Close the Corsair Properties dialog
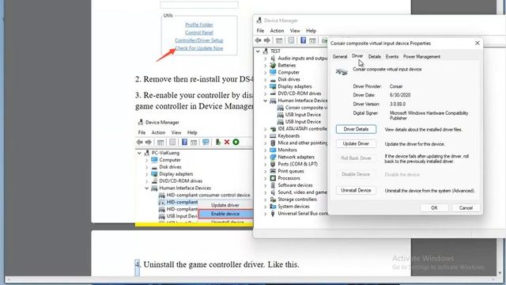506x285 pixels. 478,43
